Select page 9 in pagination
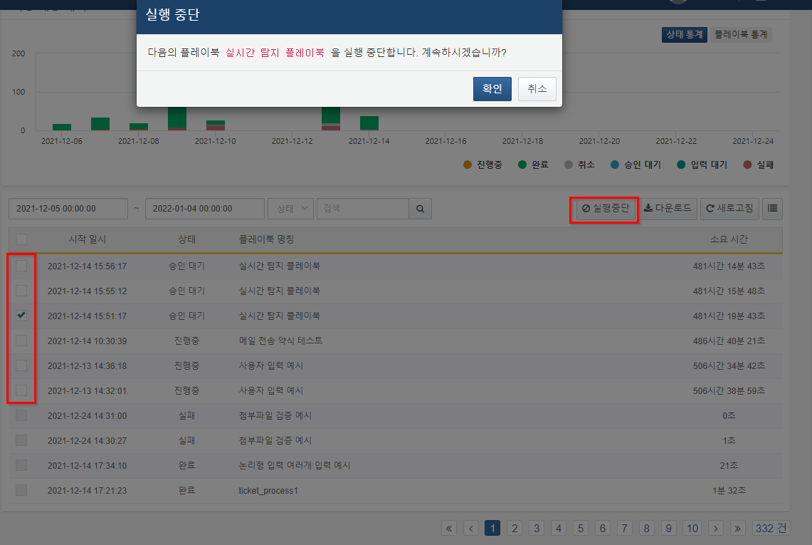The image size is (812, 545). click(668, 528)
